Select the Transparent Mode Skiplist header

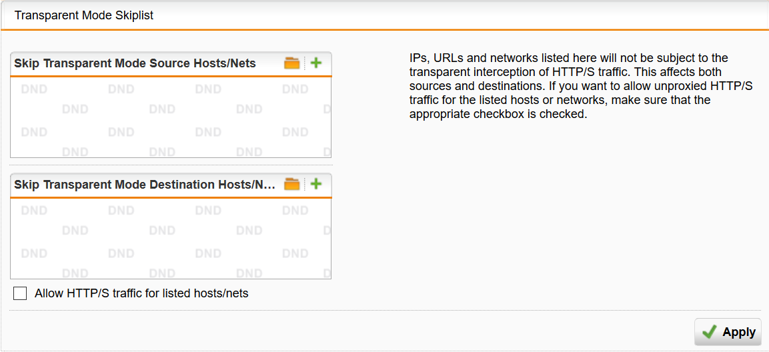point(84,15)
